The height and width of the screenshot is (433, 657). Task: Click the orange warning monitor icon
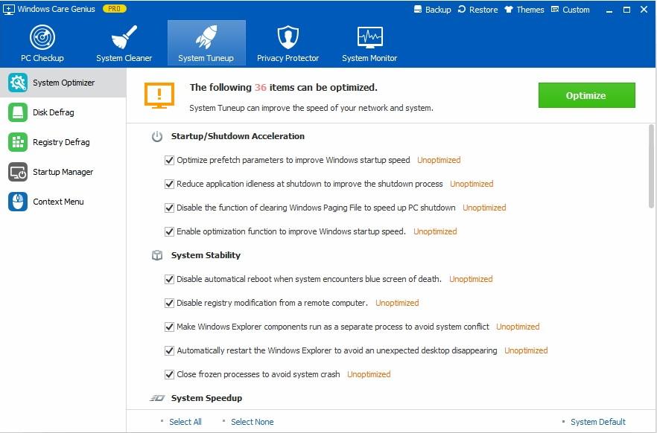(159, 96)
